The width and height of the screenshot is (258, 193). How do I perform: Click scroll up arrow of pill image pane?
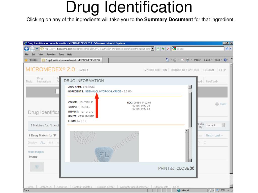187,131
